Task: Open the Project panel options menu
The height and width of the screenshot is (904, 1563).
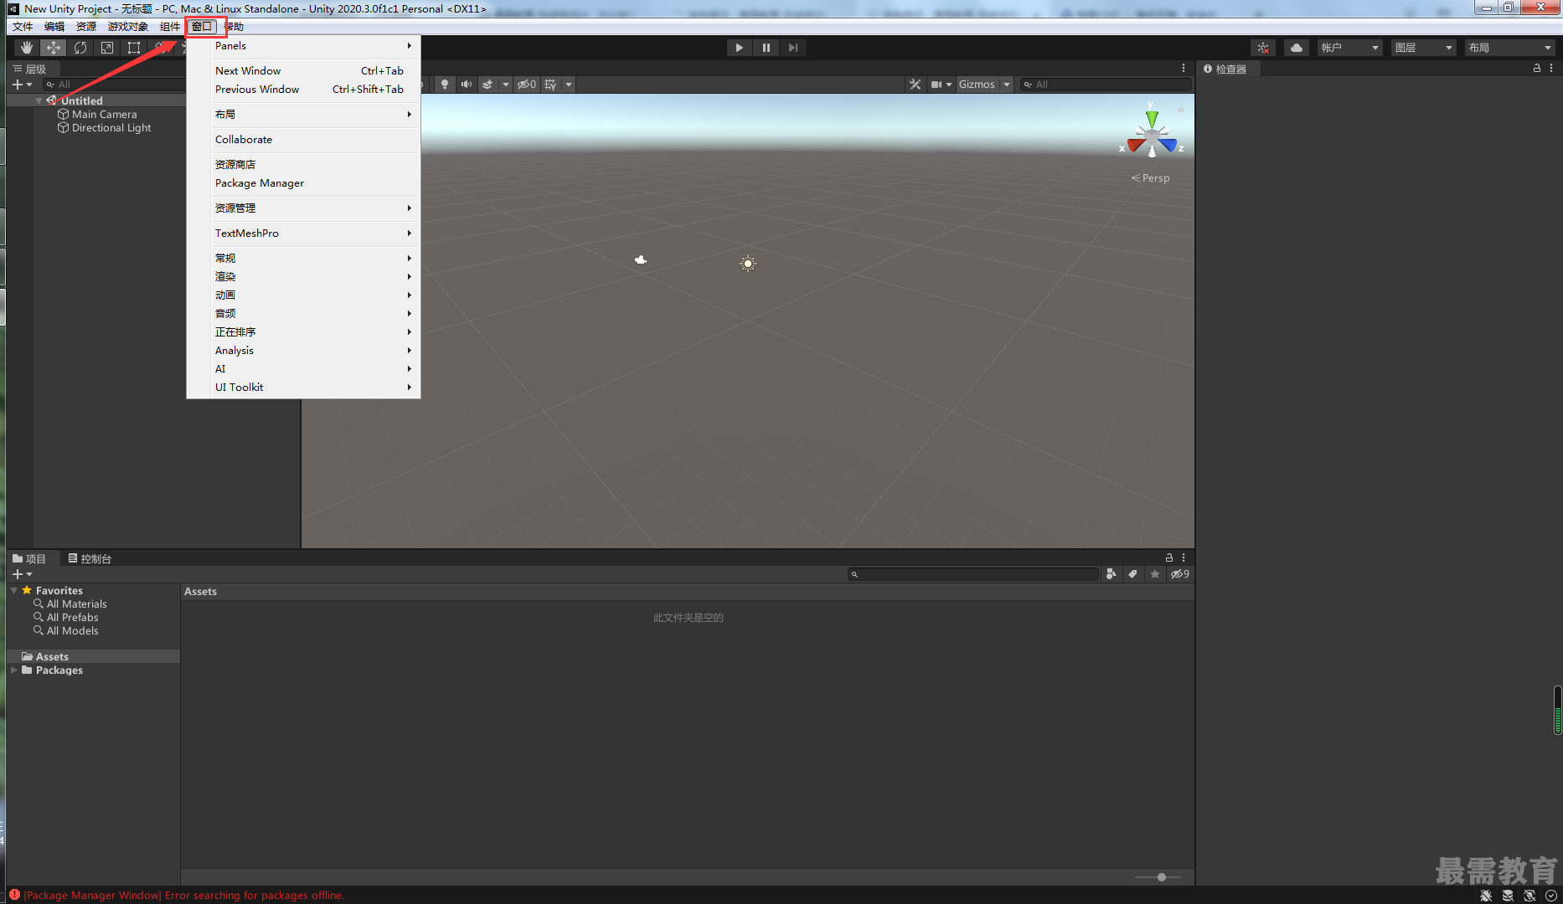Action: pyautogui.click(x=1184, y=557)
